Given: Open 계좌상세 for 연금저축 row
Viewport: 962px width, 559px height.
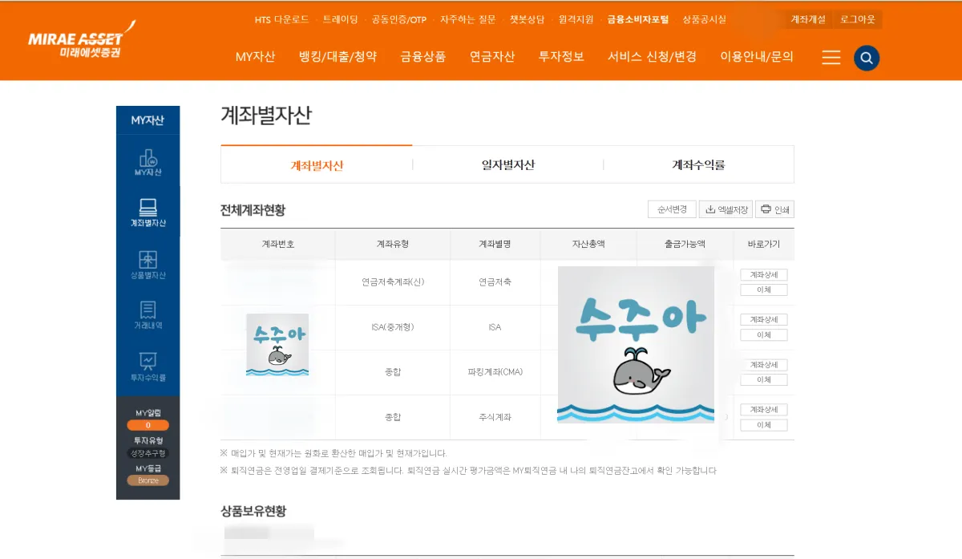Looking at the screenshot, I should click(x=764, y=275).
